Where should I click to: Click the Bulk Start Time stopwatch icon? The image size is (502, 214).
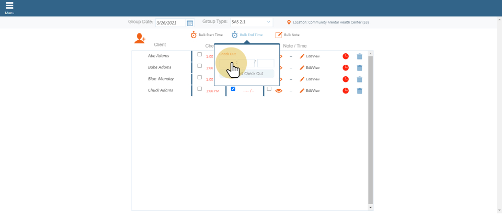(x=193, y=35)
